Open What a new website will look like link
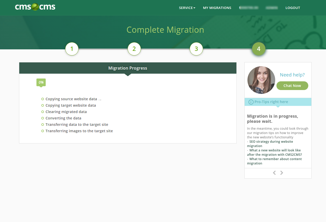The width and height of the screenshot is (326, 222). [x=275, y=152]
